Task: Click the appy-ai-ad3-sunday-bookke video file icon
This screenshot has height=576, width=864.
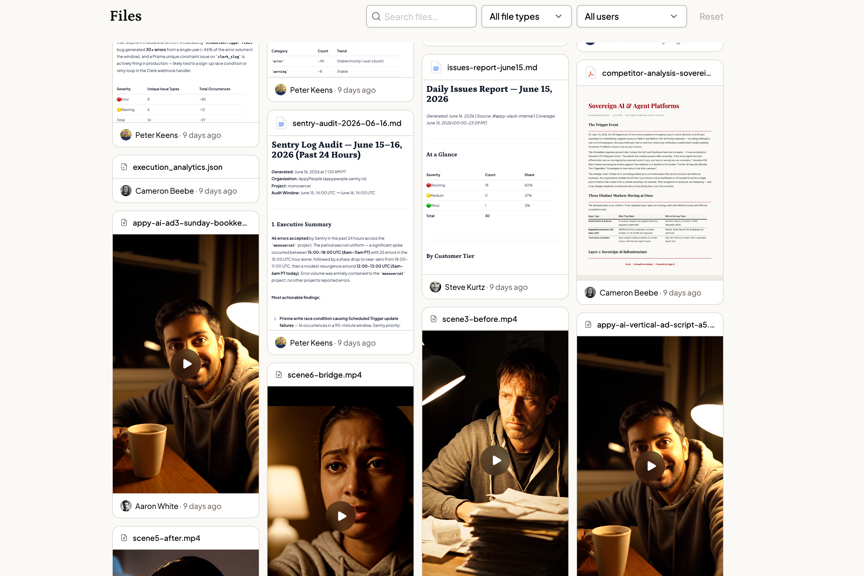Action: (124, 223)
